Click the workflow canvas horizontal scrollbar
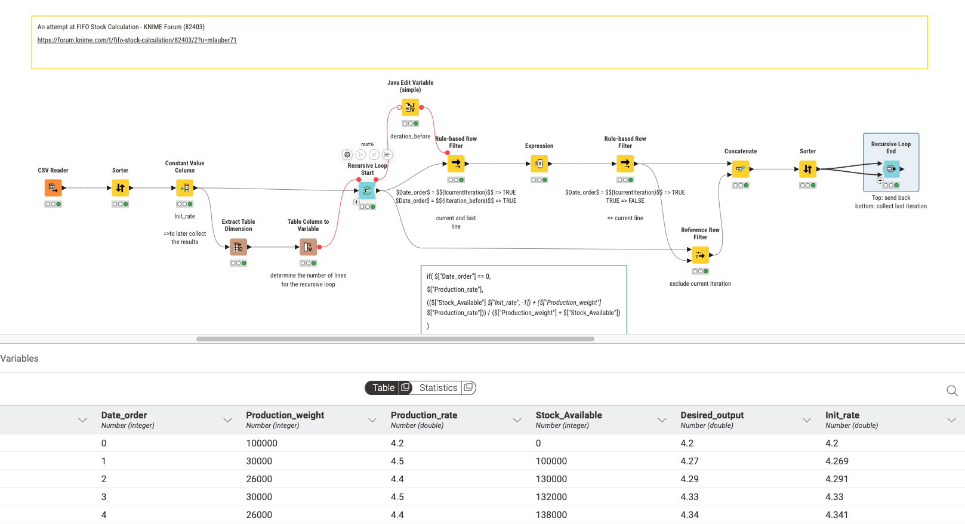 (395, 339)
